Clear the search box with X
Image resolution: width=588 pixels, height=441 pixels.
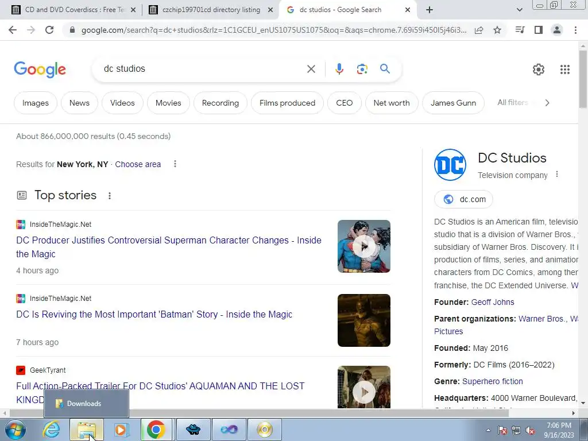311,69
